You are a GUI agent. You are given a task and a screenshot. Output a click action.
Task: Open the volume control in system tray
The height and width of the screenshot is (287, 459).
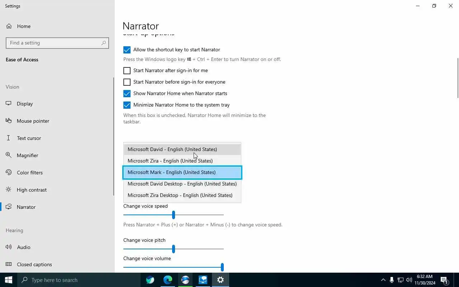pyautogui.click(x=409, y=280)
